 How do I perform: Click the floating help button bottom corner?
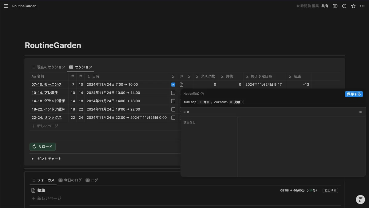(360, 199)
